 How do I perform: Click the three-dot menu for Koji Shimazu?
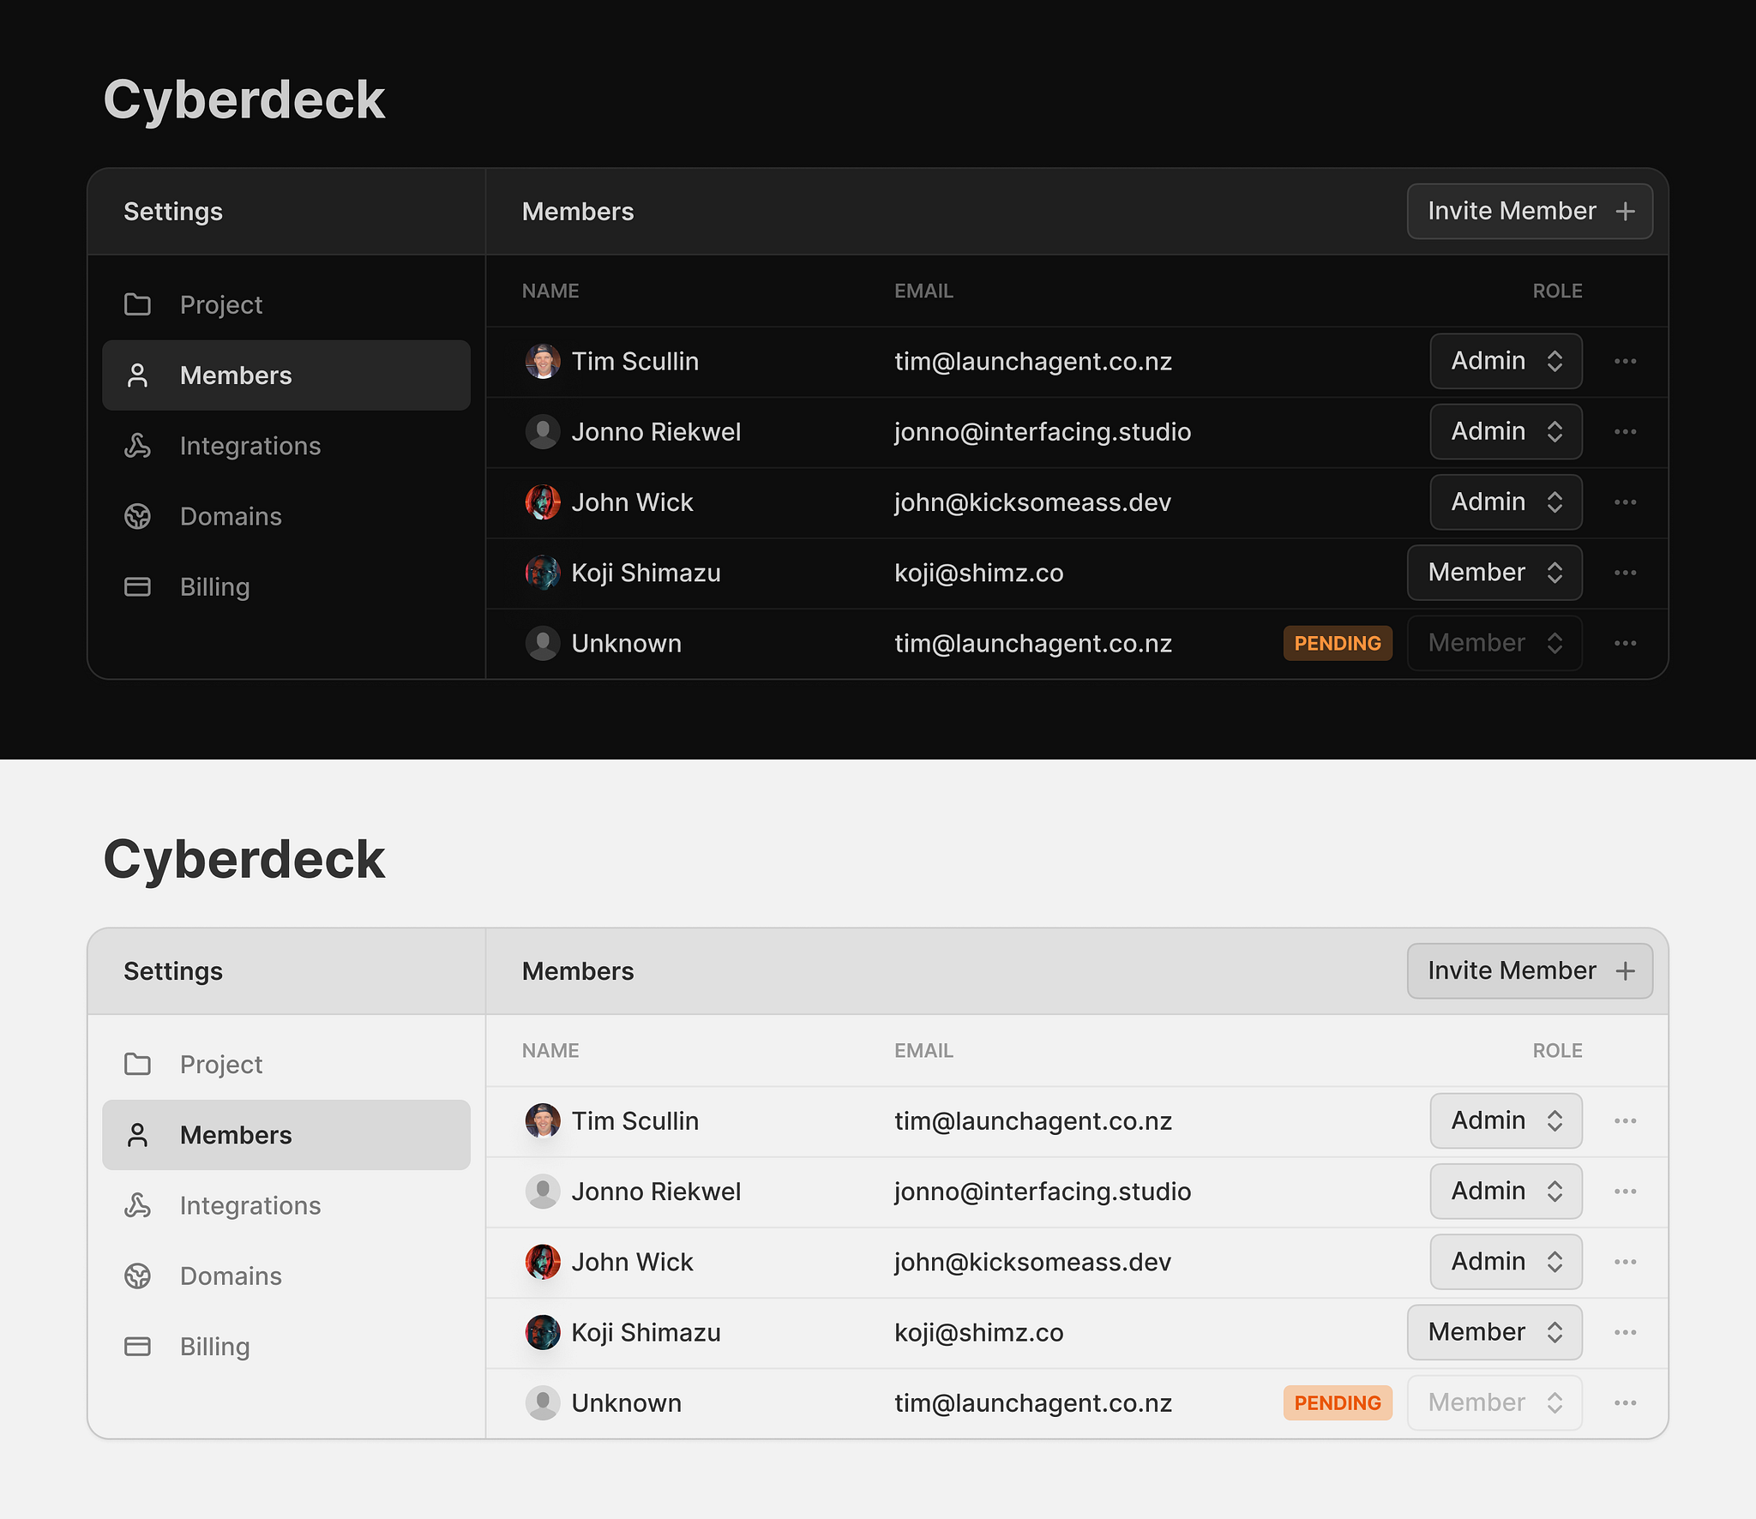coord(1625,573)
